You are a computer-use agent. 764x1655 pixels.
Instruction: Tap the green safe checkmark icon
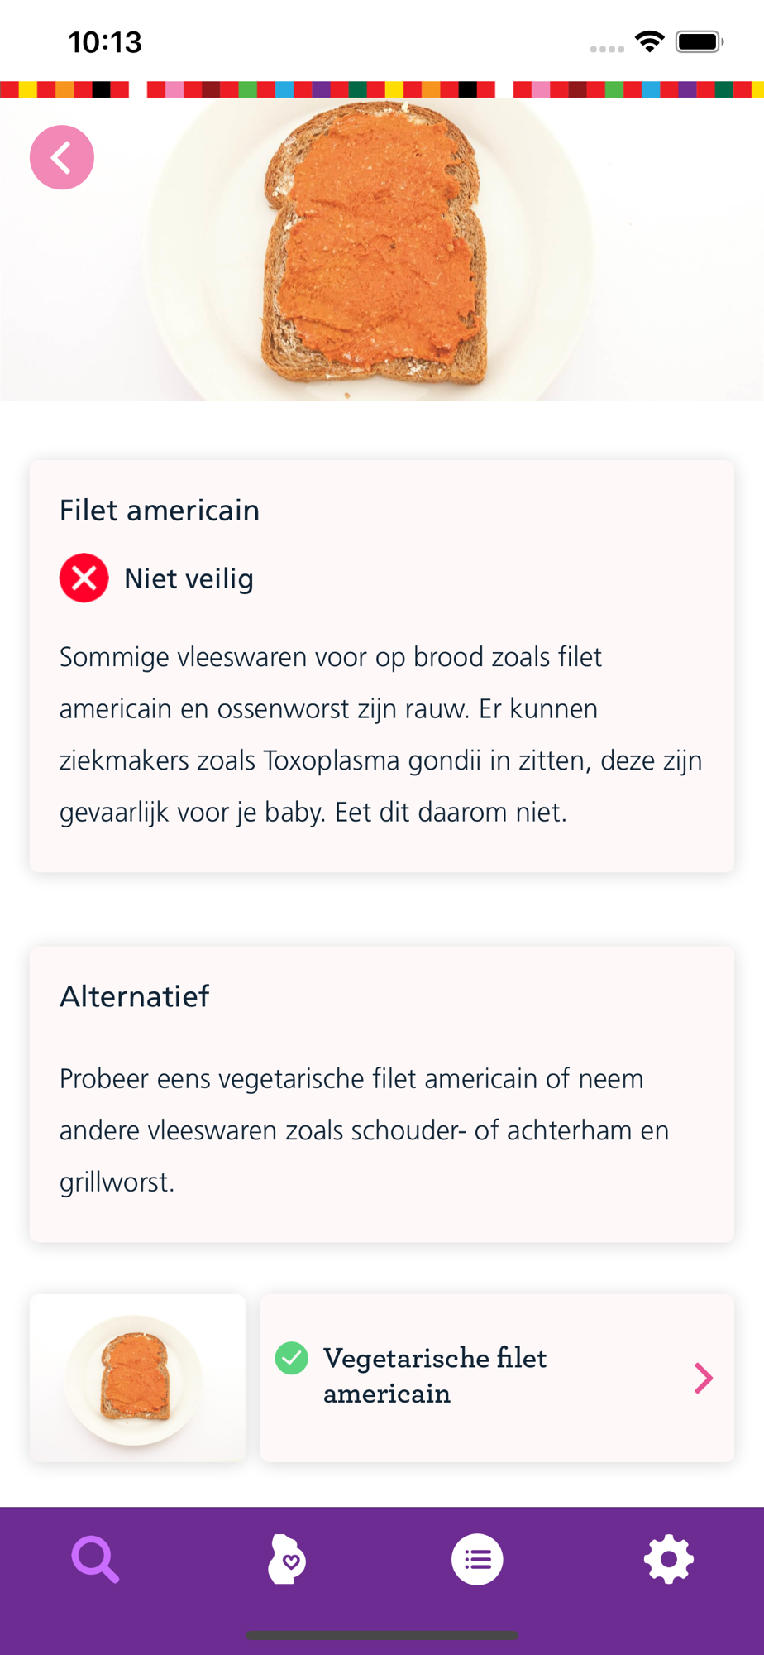coord(291,1358)
